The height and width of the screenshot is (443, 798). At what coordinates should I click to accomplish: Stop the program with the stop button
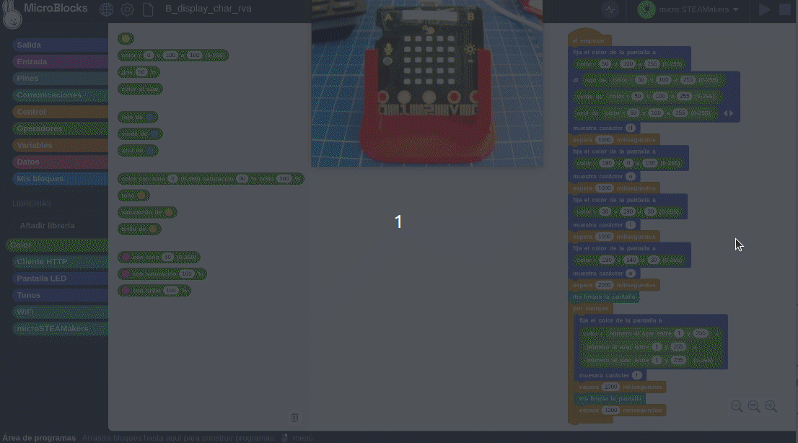coord(785,9)
